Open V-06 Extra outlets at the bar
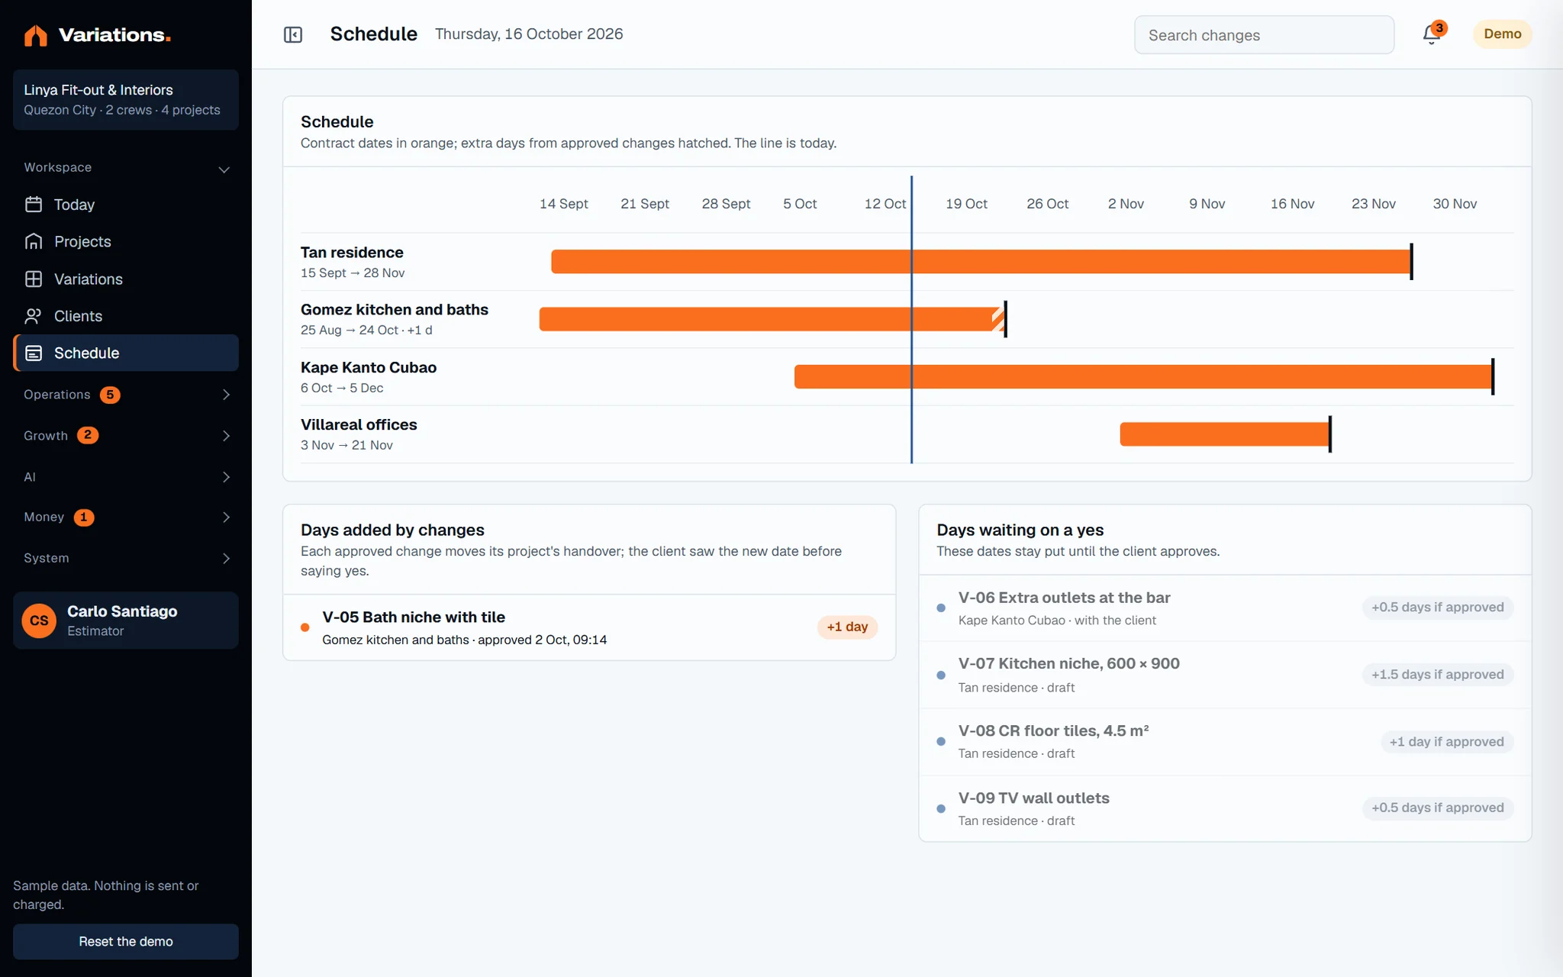1563x977 pixels. point(1225,608)
